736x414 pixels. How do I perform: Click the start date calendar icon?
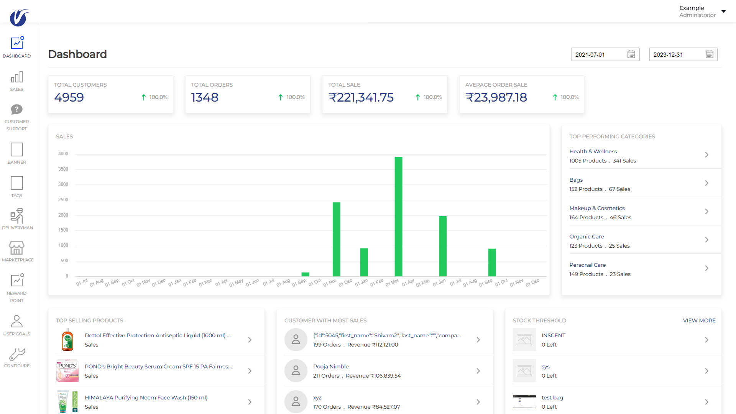(631, 54)
